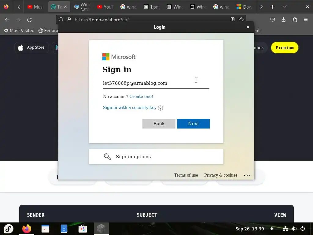The image size is (313, 235).
Task: Open Firefox application menu hamburger
Action: point(306,20)
